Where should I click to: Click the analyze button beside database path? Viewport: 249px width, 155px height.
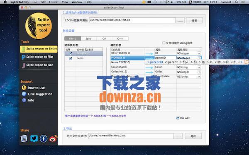tap(194, 20)
